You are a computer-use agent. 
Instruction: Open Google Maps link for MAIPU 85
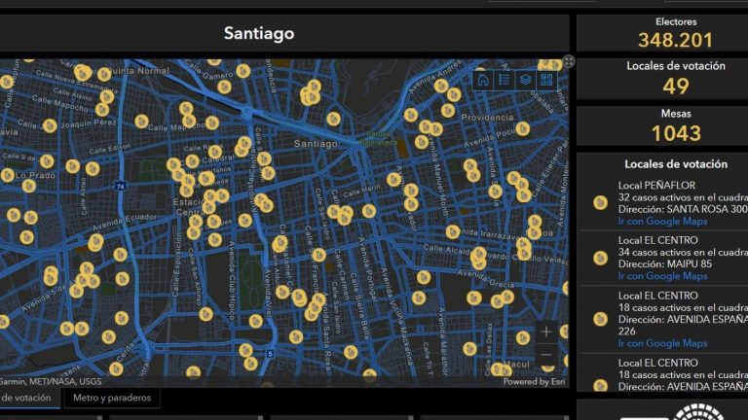(662, 275)
